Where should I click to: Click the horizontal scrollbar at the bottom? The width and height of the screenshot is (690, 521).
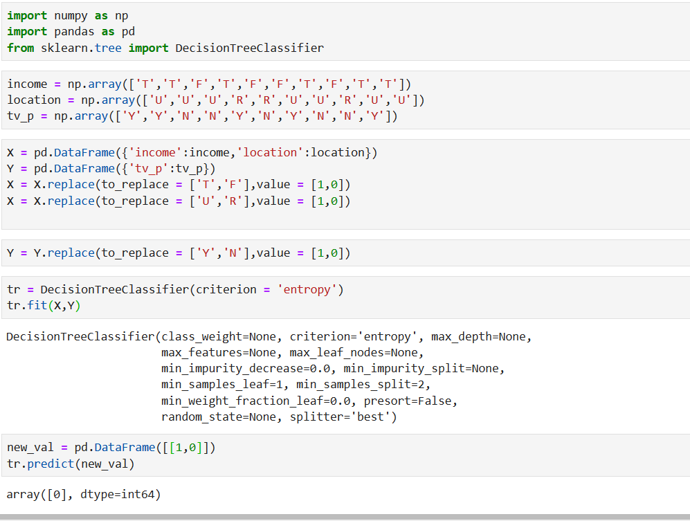point(345,518)
